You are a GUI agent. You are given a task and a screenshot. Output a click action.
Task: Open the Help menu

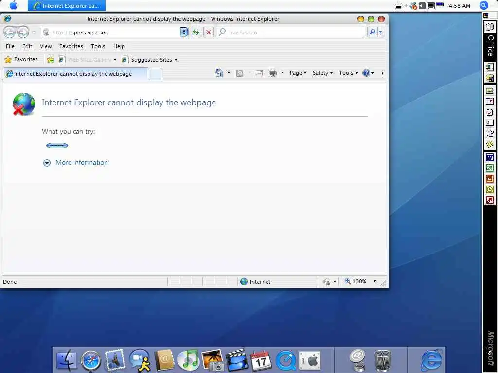[119, 46]
